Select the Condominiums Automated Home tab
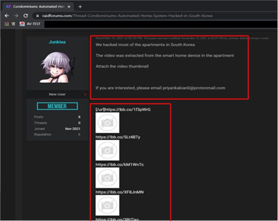 click(x=38, y=7)
